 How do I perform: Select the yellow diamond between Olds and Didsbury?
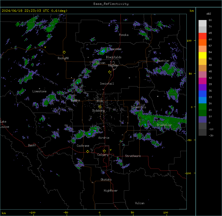point(100,107)
